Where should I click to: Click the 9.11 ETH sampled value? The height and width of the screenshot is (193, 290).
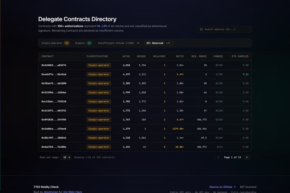(x=246, y=74)
